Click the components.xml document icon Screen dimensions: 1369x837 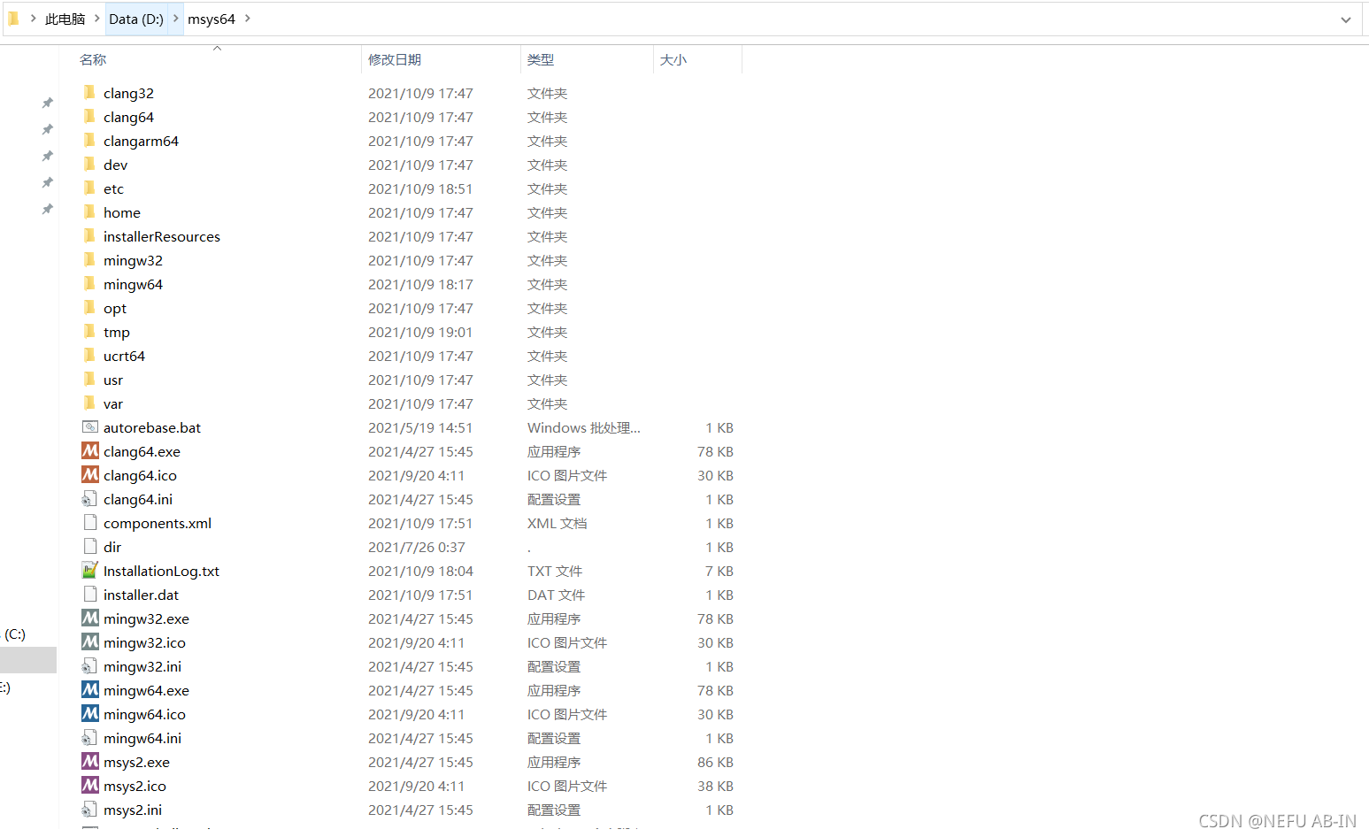click(x=90, y=523)
